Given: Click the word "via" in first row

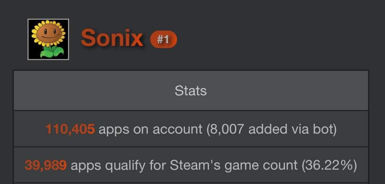Looking at the screenshot, I should click(300, 129).
